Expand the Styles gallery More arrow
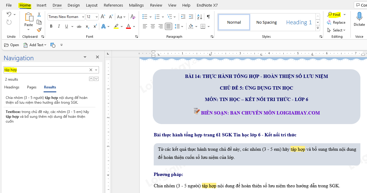Viewport: 367px width, 193px height. click(x=318, y=28)
